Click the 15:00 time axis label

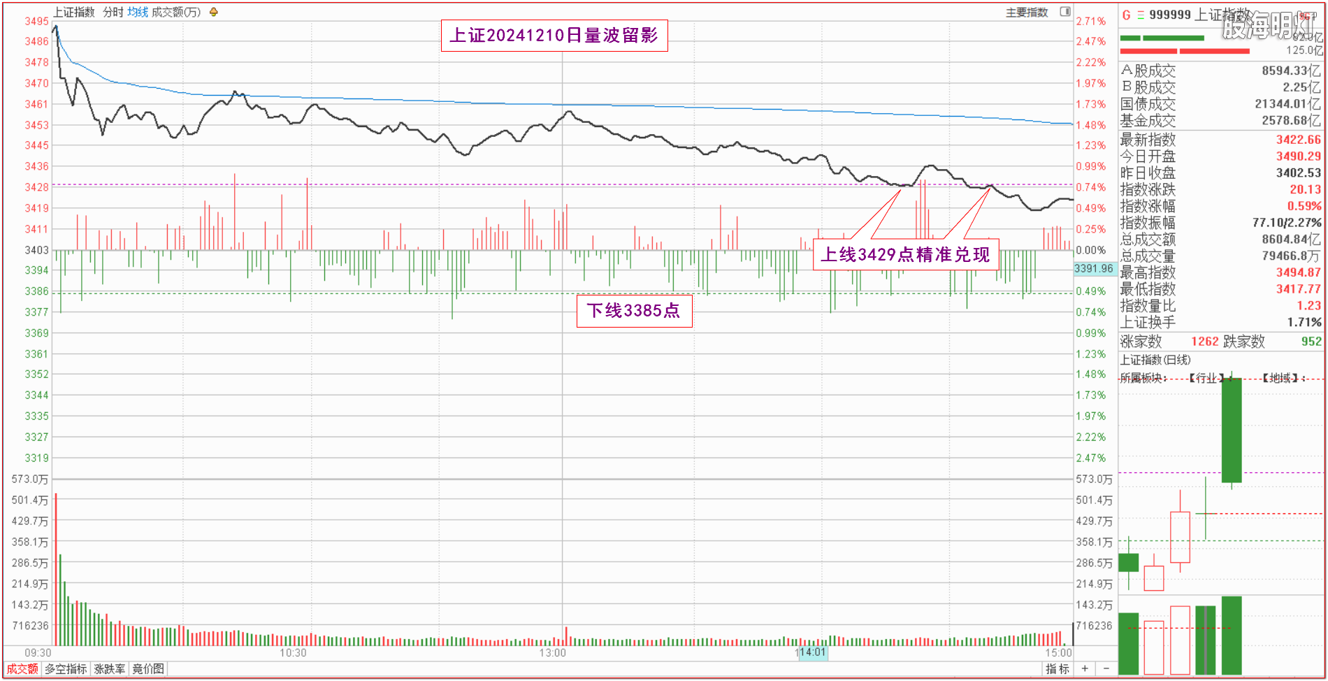pos(1059,652)
